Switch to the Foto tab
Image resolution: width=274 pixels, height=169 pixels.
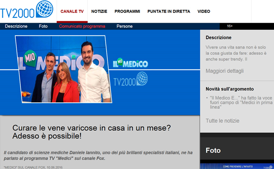tap(43, 26)
